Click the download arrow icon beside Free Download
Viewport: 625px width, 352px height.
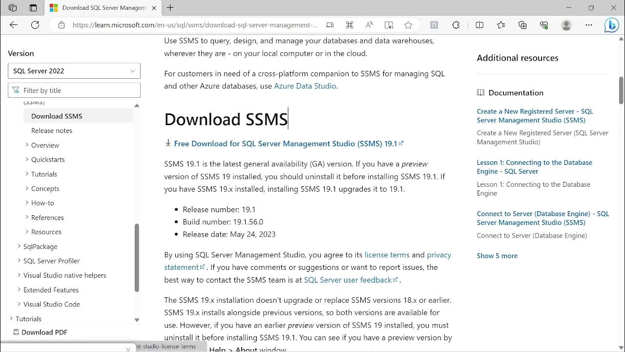168,143
